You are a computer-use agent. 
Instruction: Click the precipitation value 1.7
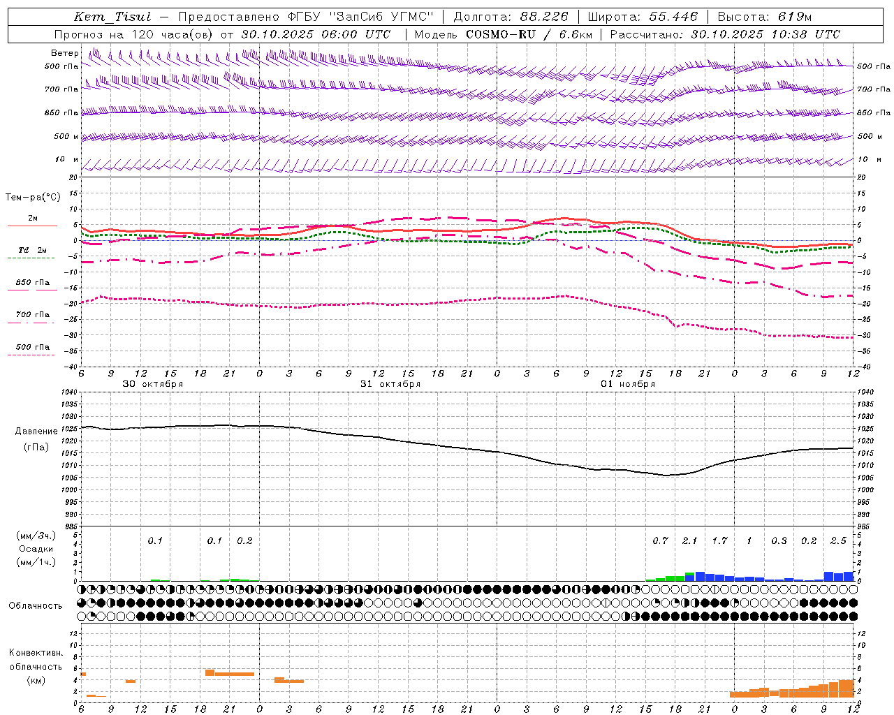719,540
